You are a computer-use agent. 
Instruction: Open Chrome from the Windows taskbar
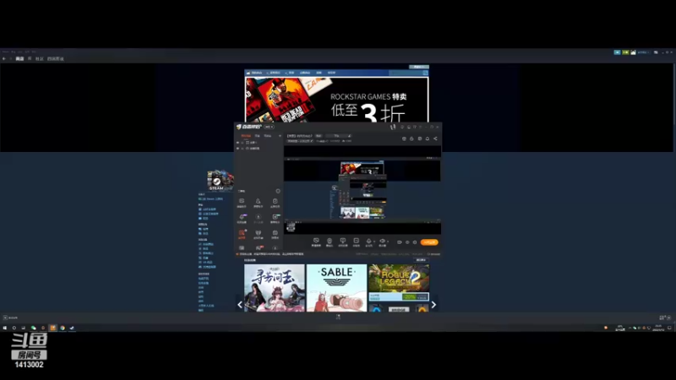(63, 328)
